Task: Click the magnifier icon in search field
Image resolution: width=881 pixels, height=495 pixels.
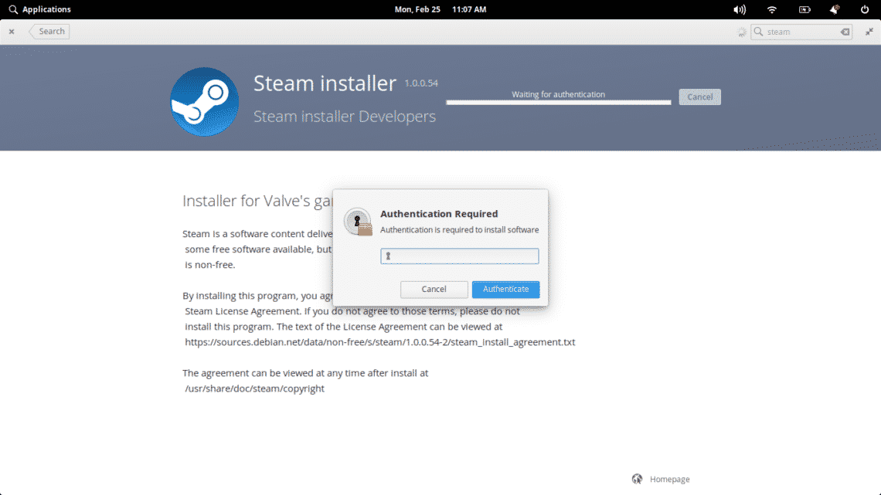Action: [x=759, y=32]
